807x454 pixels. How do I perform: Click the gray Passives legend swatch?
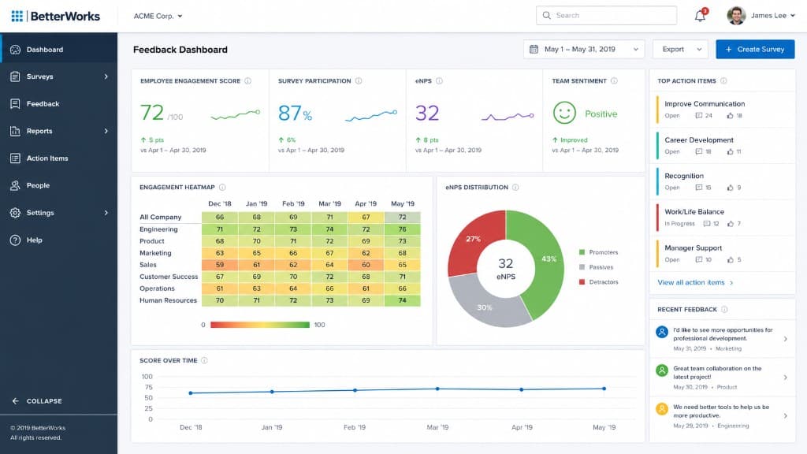(x=582, y=267)
